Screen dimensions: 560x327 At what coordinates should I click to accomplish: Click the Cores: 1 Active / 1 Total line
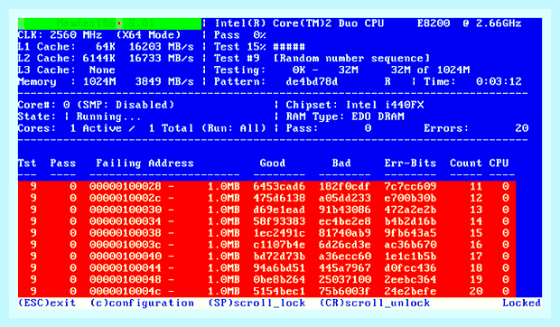tap(142, 128)
